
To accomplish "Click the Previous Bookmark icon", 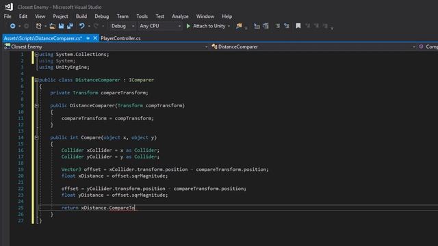I will 307,26.
